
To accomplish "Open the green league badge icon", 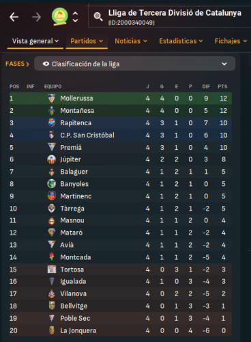I will tap(60, 16).
